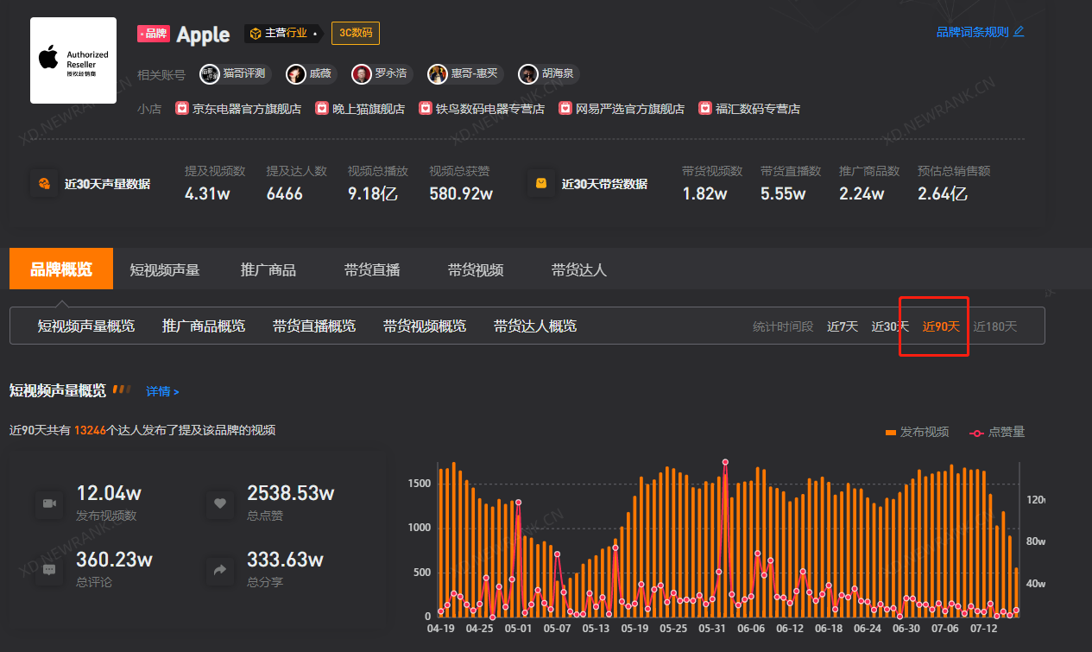Click the Apple Authorized Reseller logo

click(73, 60)
